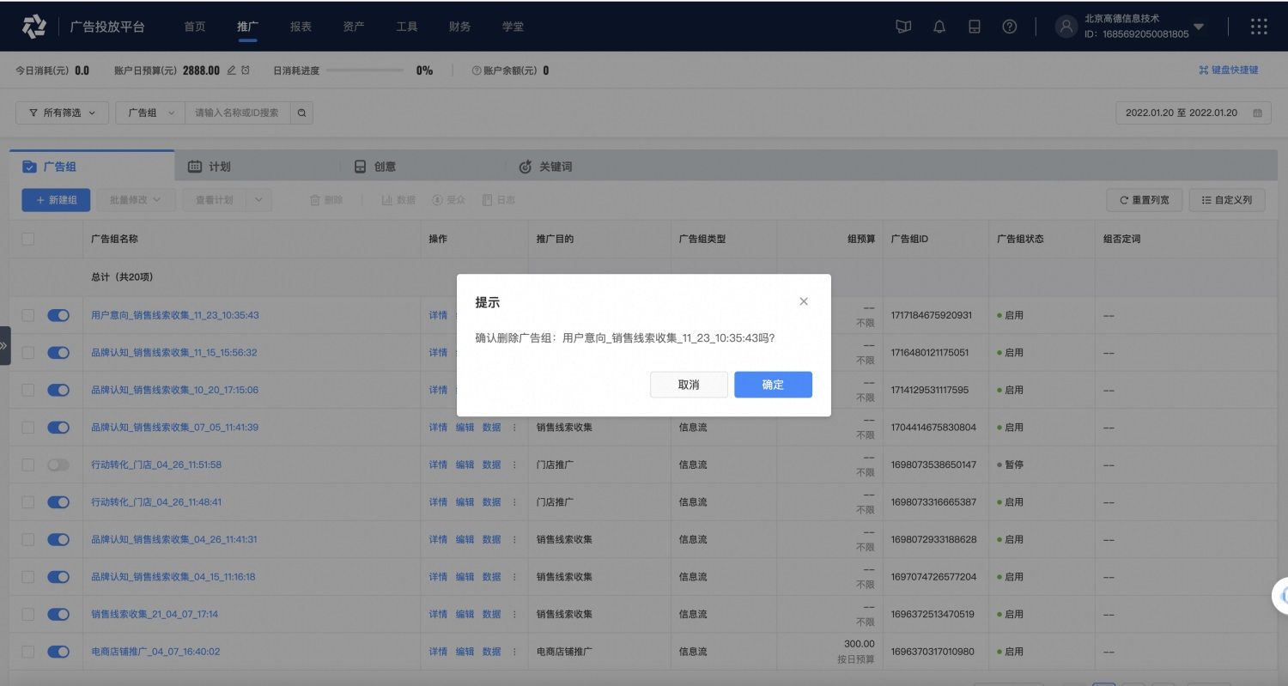Toggle the select-all checkbox in table header

click(x=28, y=239)
